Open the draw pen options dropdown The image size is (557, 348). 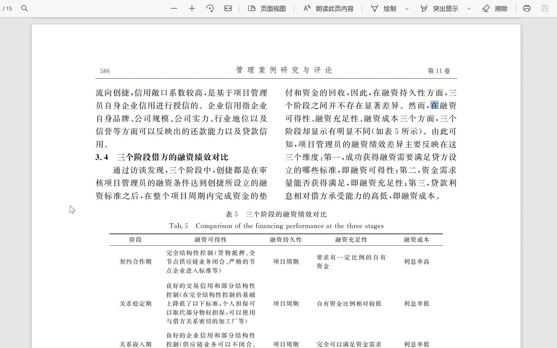point(407,9)
